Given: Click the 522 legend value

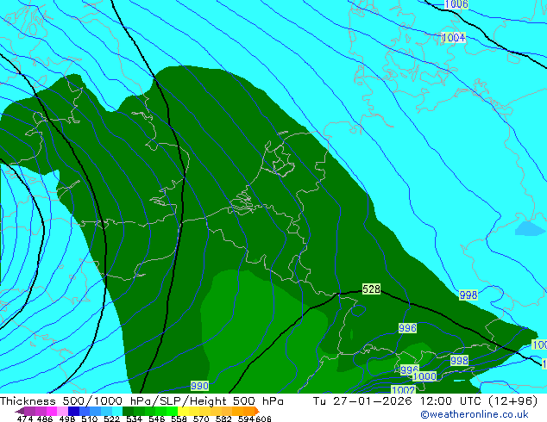Looking at the screenshot, I should pos(111,419).
